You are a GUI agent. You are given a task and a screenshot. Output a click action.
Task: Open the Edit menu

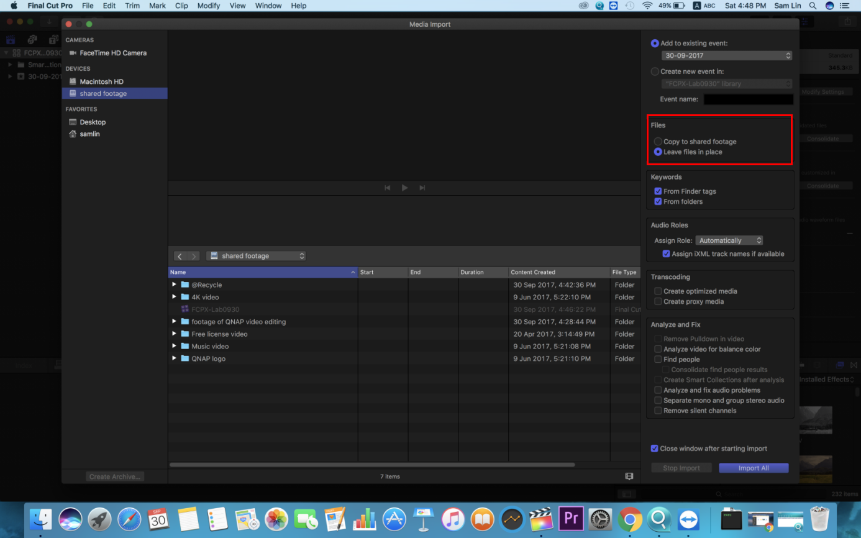point(109,6)
